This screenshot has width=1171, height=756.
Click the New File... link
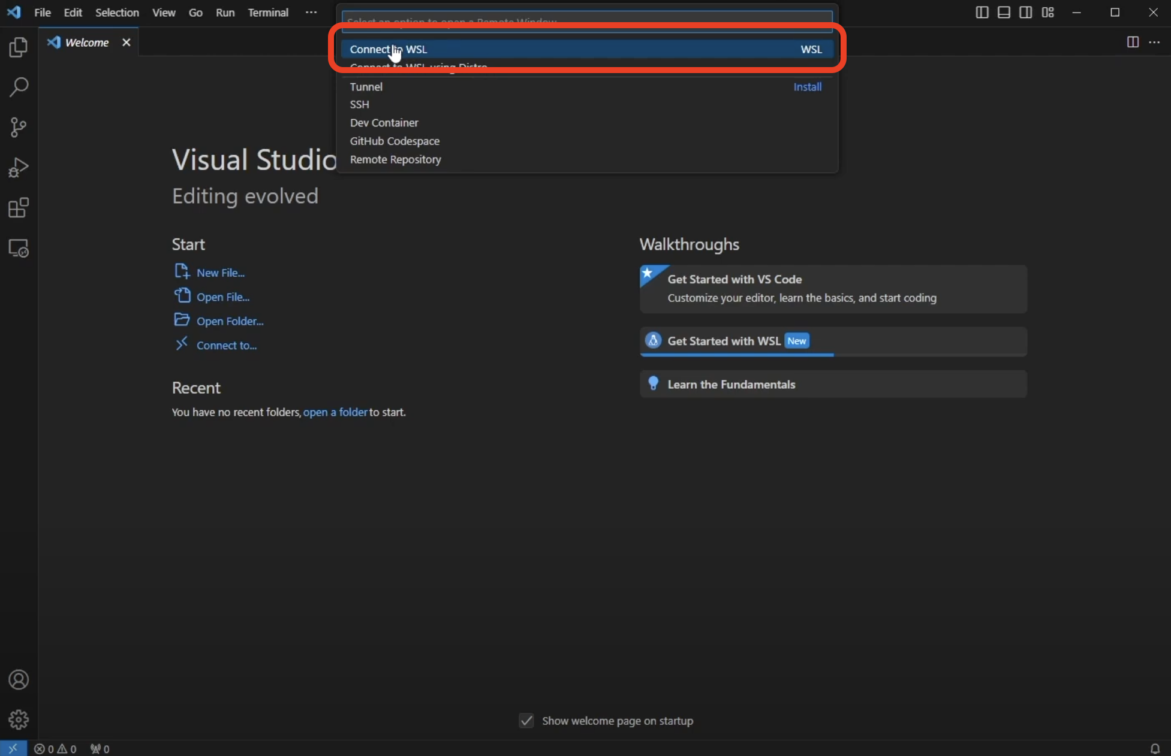pos(221,273)
